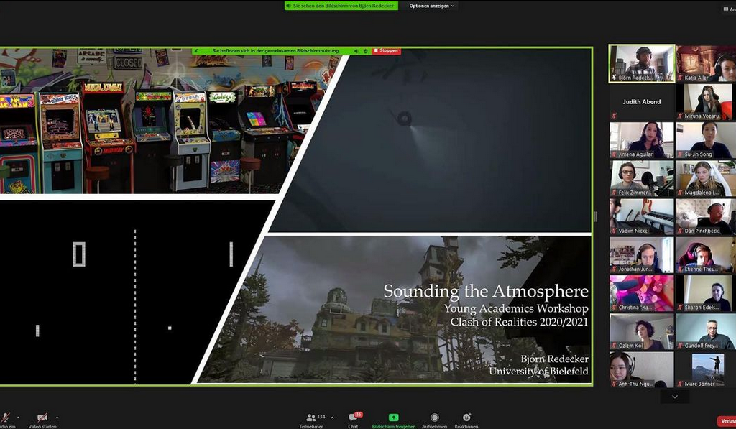Viewport: 736px width, 429px height.
Task: Click muted mic icon beside Marc Bonner name
Action: (x=680, y=384)
